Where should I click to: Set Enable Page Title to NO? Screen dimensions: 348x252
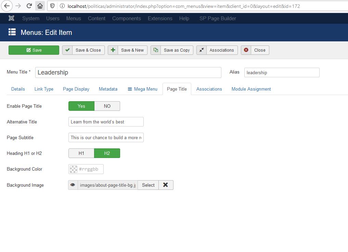click(107, 106)
